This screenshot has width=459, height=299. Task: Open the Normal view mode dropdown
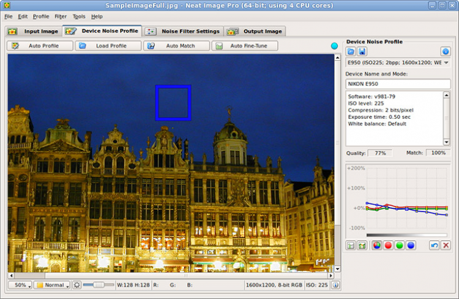coord(52,285)
